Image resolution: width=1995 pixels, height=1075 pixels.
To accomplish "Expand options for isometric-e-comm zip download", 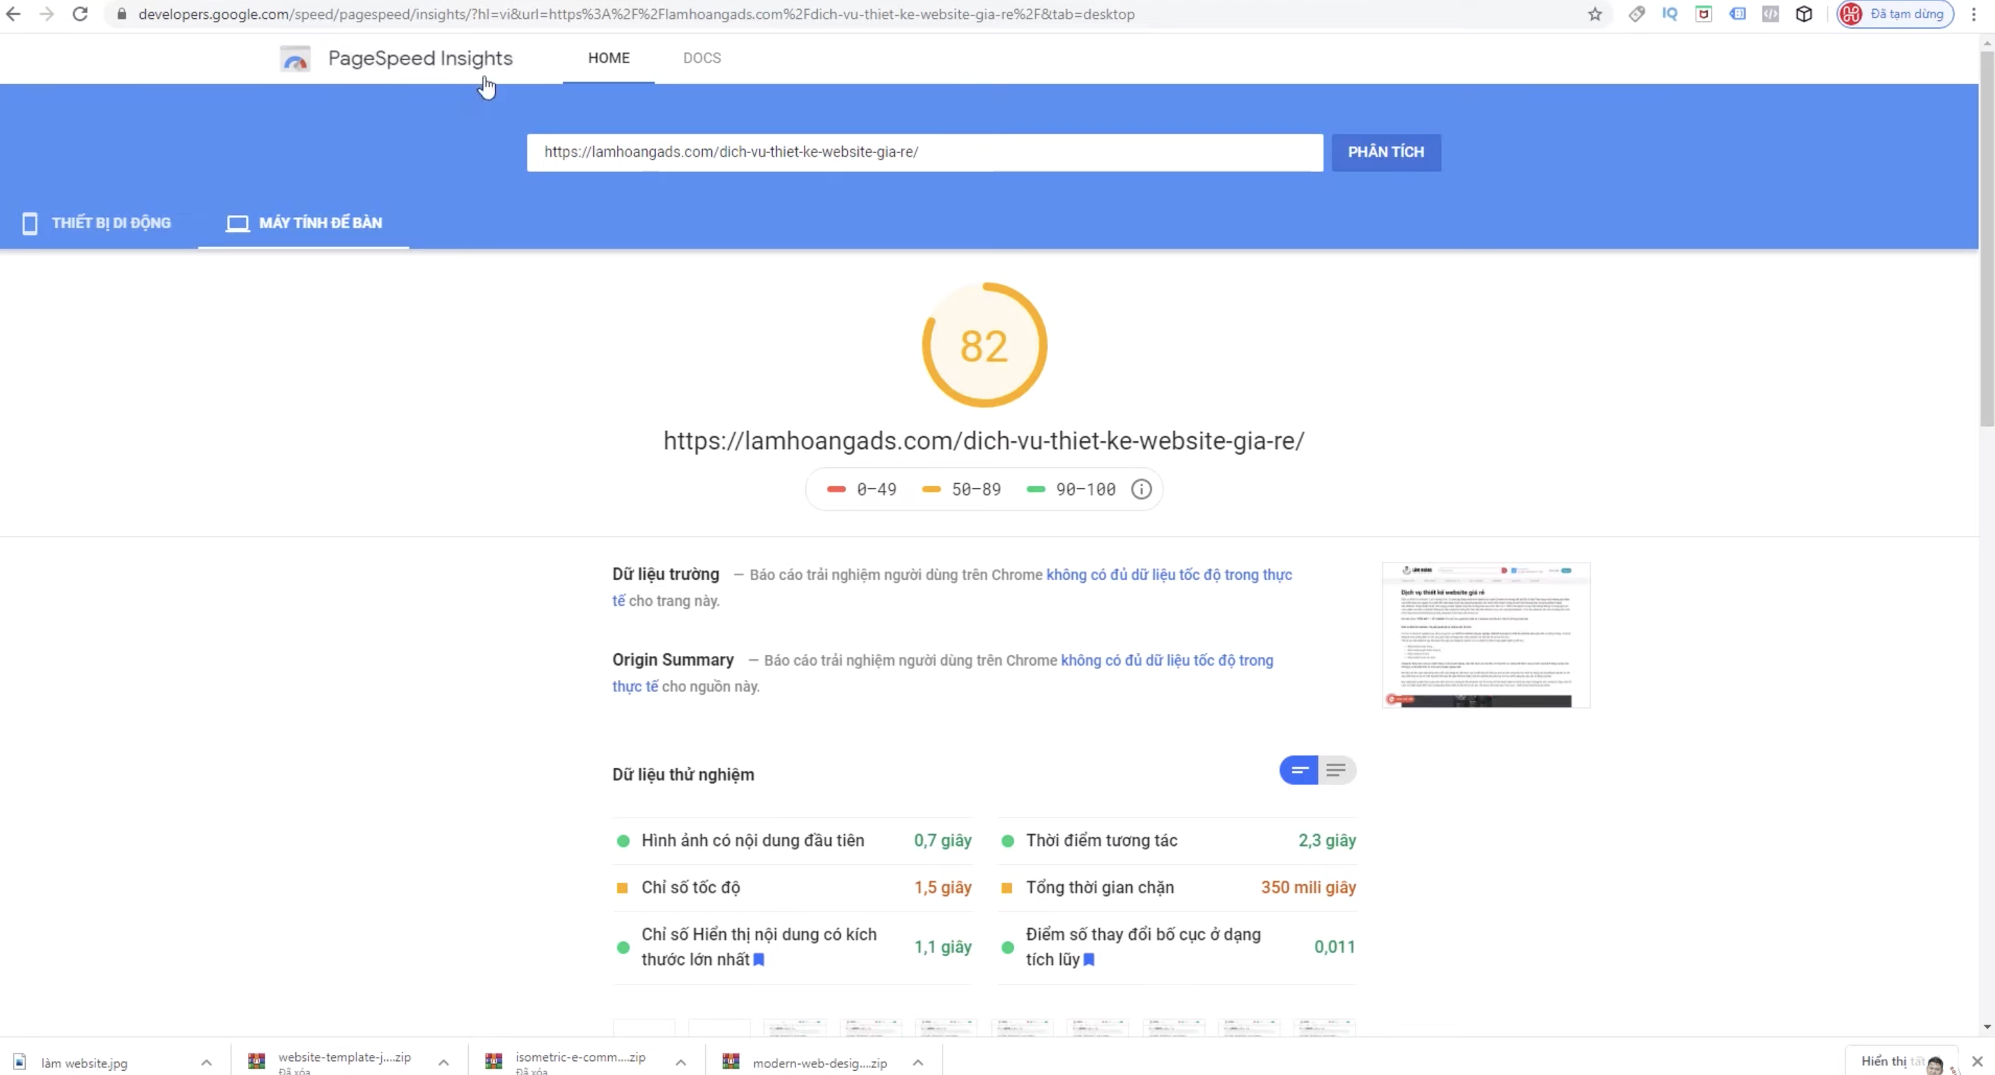I will click(x=680, y=1062).
